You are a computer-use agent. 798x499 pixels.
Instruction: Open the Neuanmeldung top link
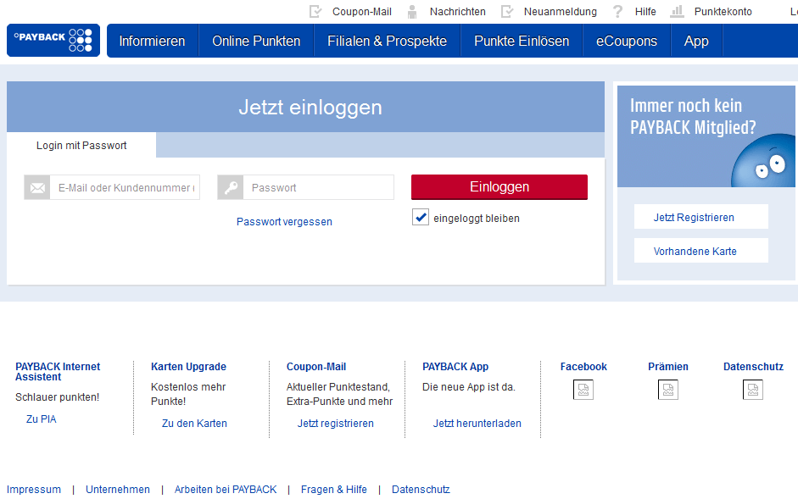click(x=561, y=12)
